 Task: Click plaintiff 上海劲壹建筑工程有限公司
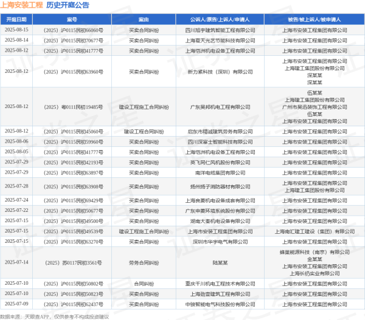tap(220, 294)
